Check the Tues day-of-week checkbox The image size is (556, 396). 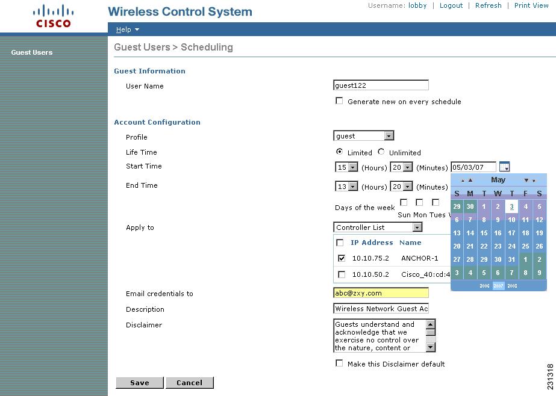(x=436, y=202)
